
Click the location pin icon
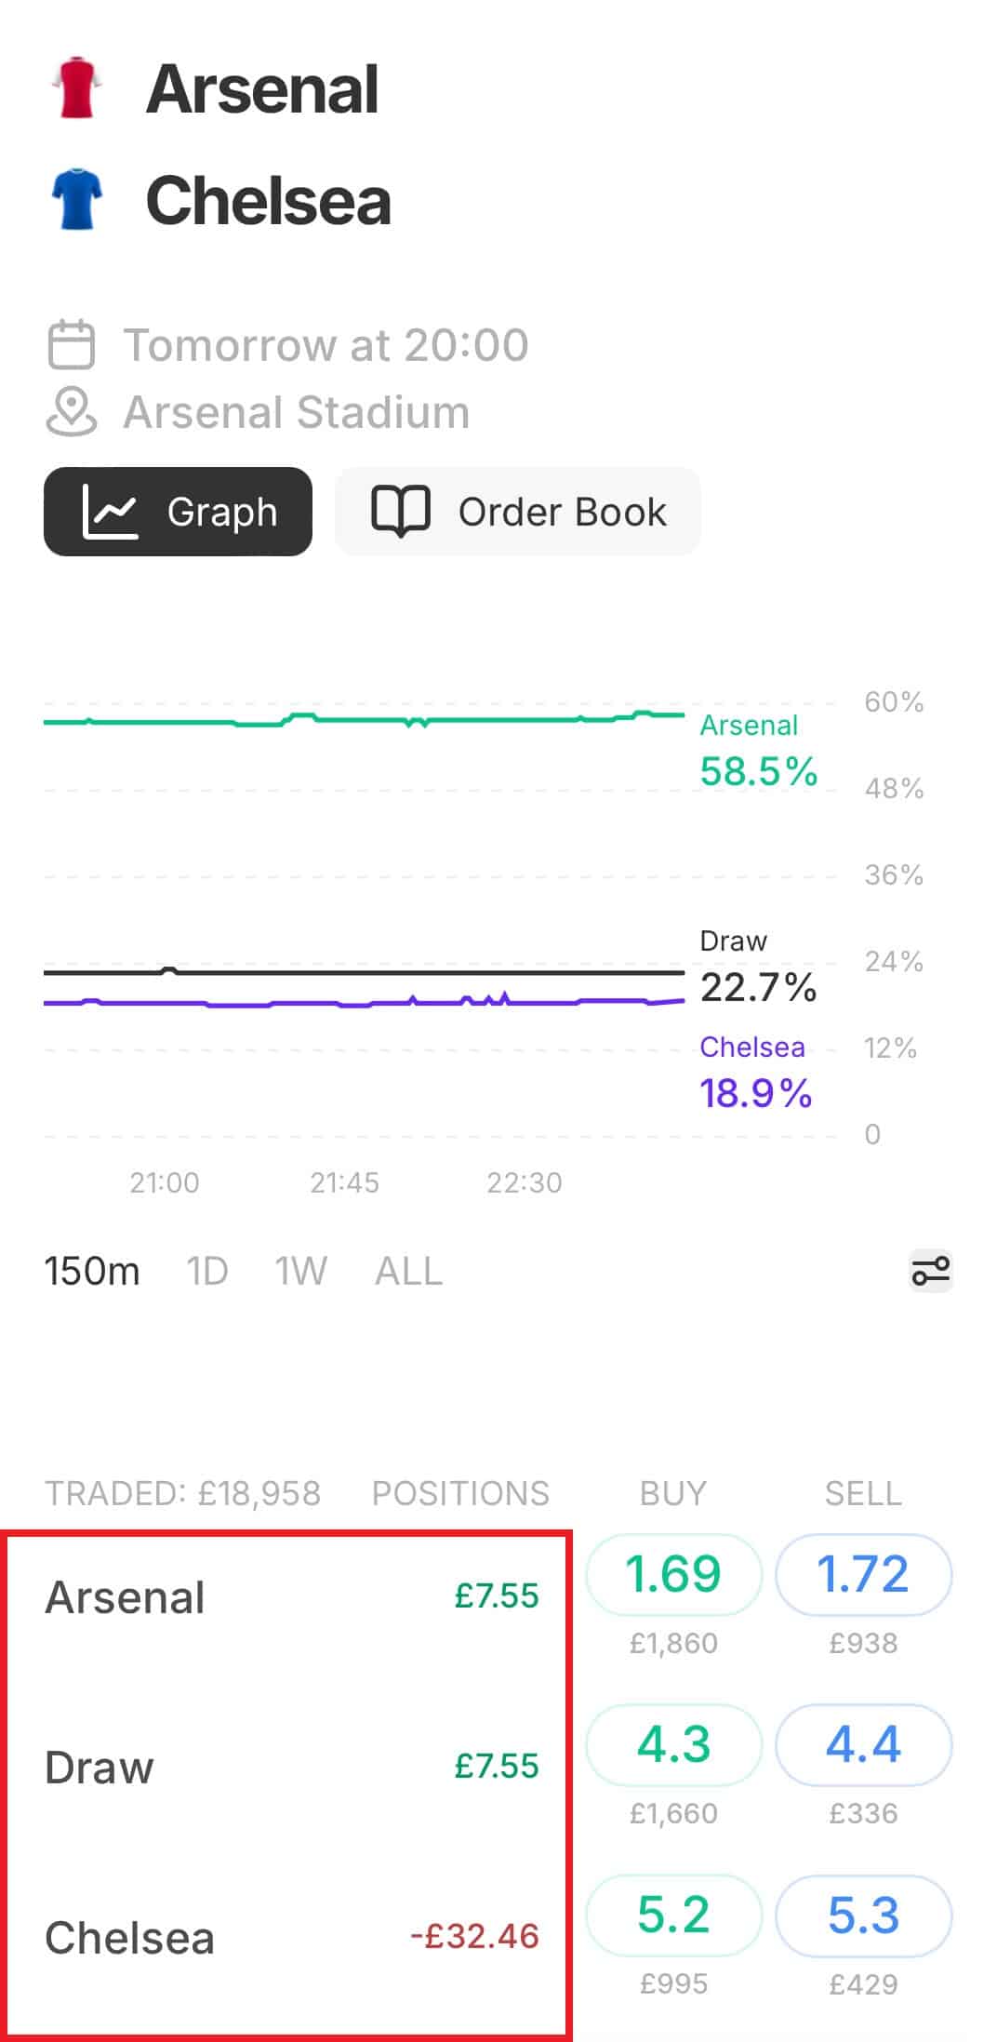pos(71,412)
